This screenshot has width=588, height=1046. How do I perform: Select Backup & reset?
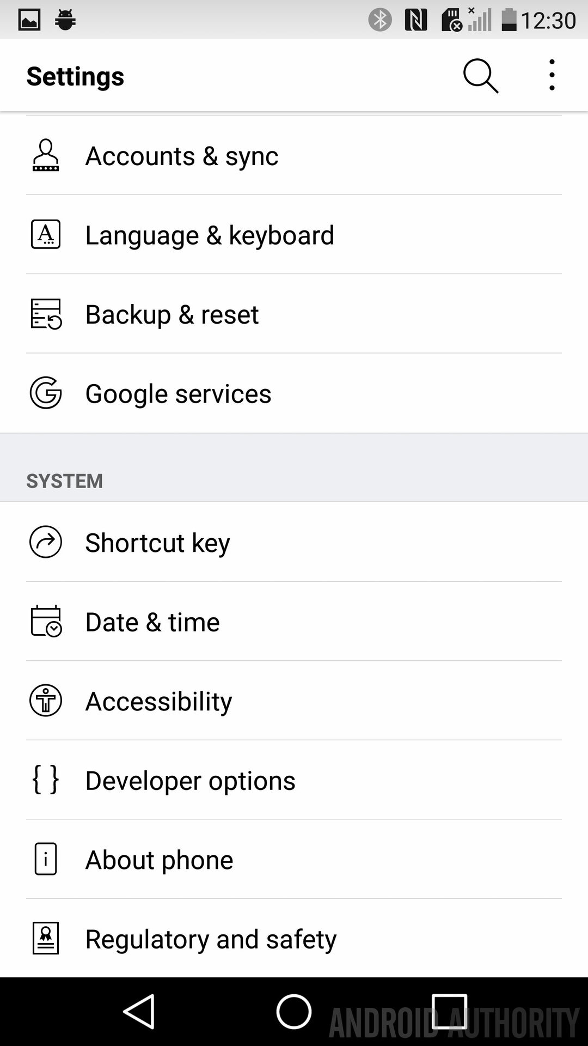click(x=172, y=315)
